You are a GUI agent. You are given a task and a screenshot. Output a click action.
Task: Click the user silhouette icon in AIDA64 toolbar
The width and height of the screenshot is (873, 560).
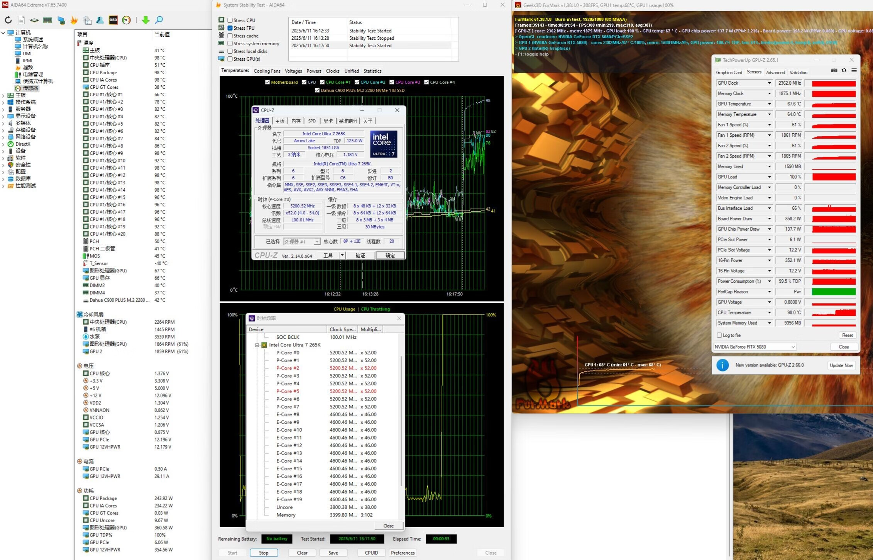(x=100, y=20)
